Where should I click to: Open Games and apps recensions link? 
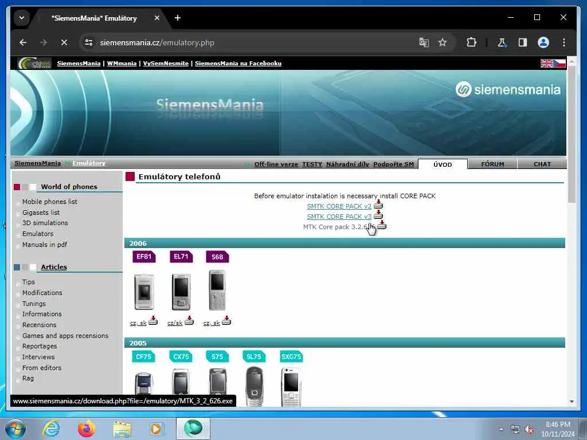pyautogui.click(x=65, y=336)
